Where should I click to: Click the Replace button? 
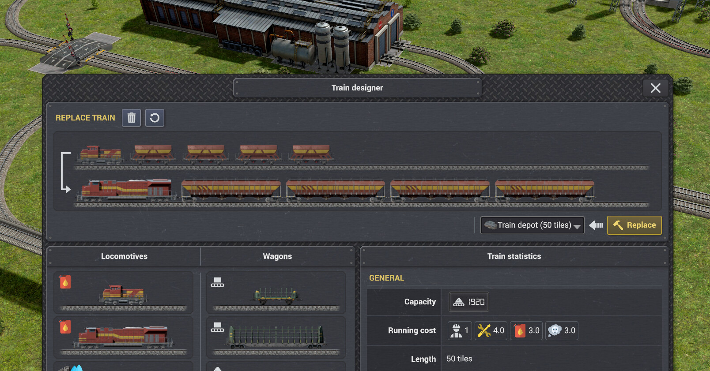click(x=634, y=225)
